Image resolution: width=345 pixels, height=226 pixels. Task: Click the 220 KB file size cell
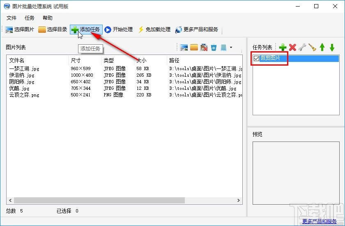144,95
